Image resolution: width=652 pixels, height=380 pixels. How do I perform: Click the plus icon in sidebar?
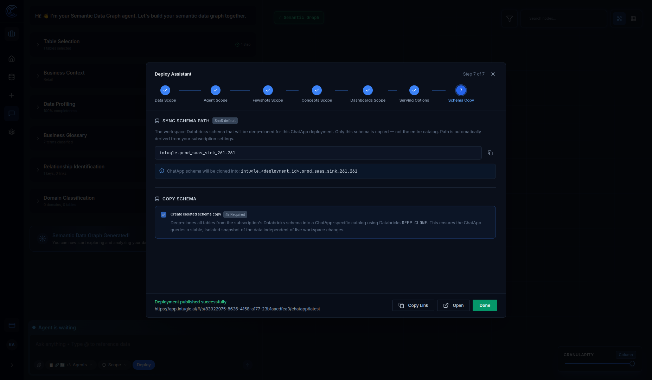point(12,95)
